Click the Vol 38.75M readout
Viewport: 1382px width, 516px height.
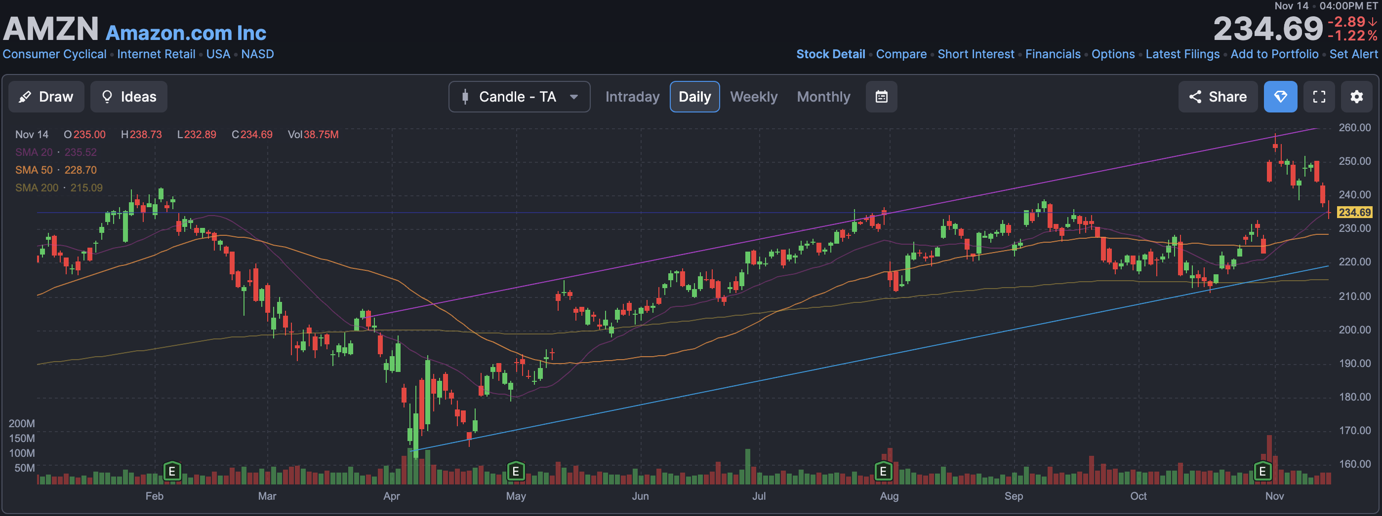313,135
